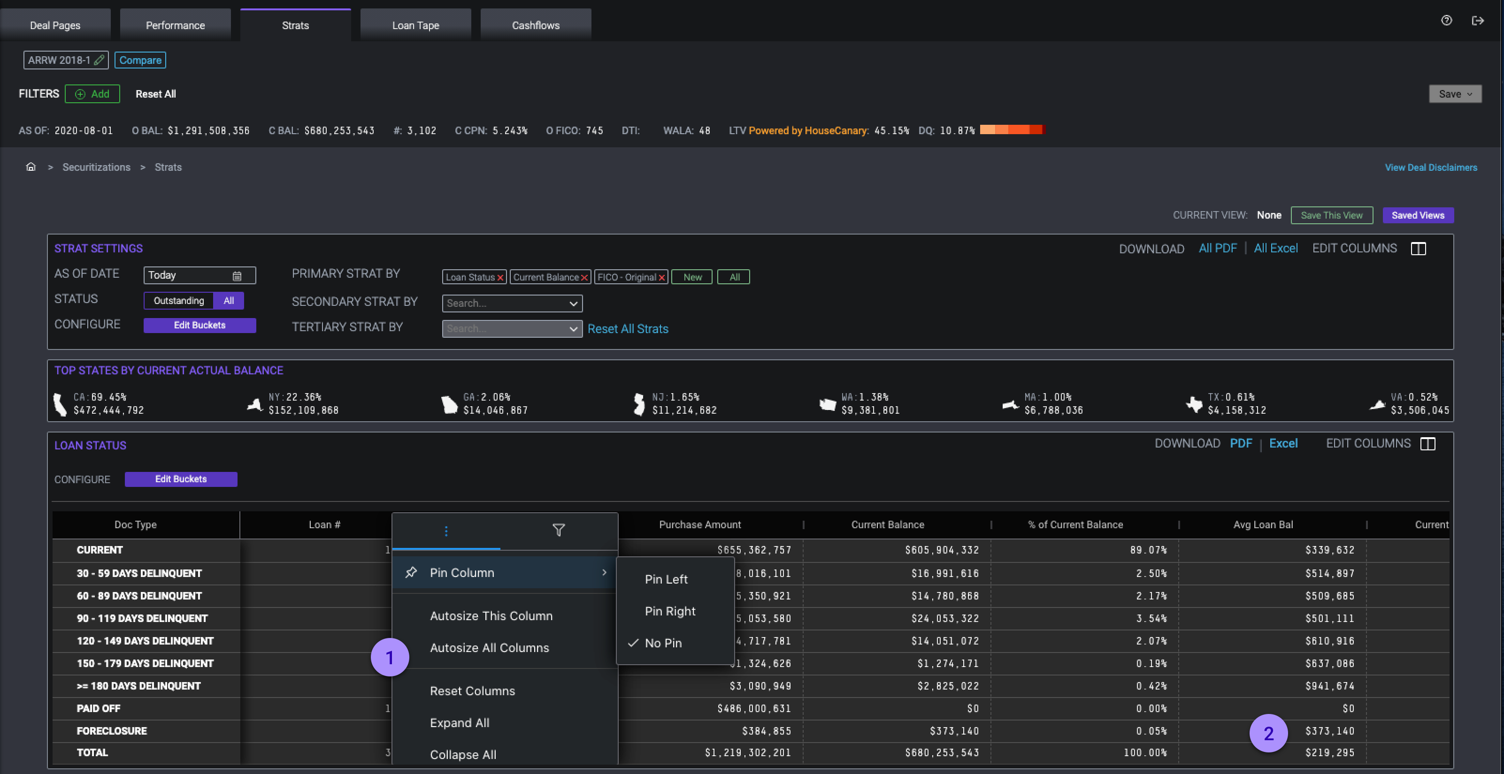Screen dimensions: 1504x774
Task: Click Loan Status edit columns icon
Action: pyautogui.click(x=1427, y=444)
